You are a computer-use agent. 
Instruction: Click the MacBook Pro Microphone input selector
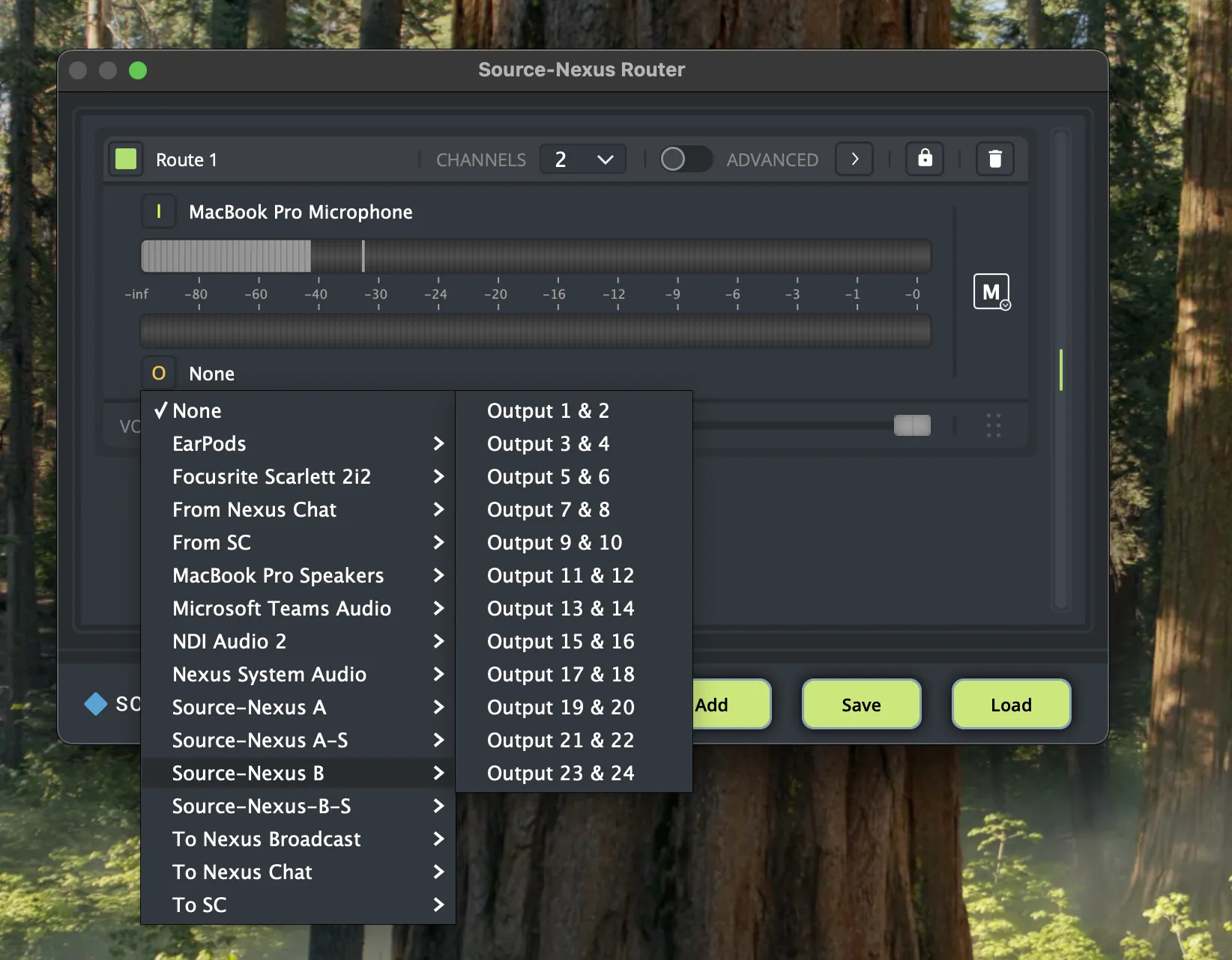coord(301,212)
